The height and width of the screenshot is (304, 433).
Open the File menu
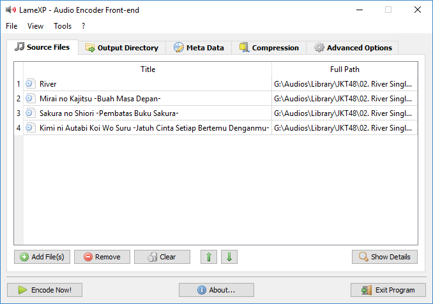(x=11, y=26)
